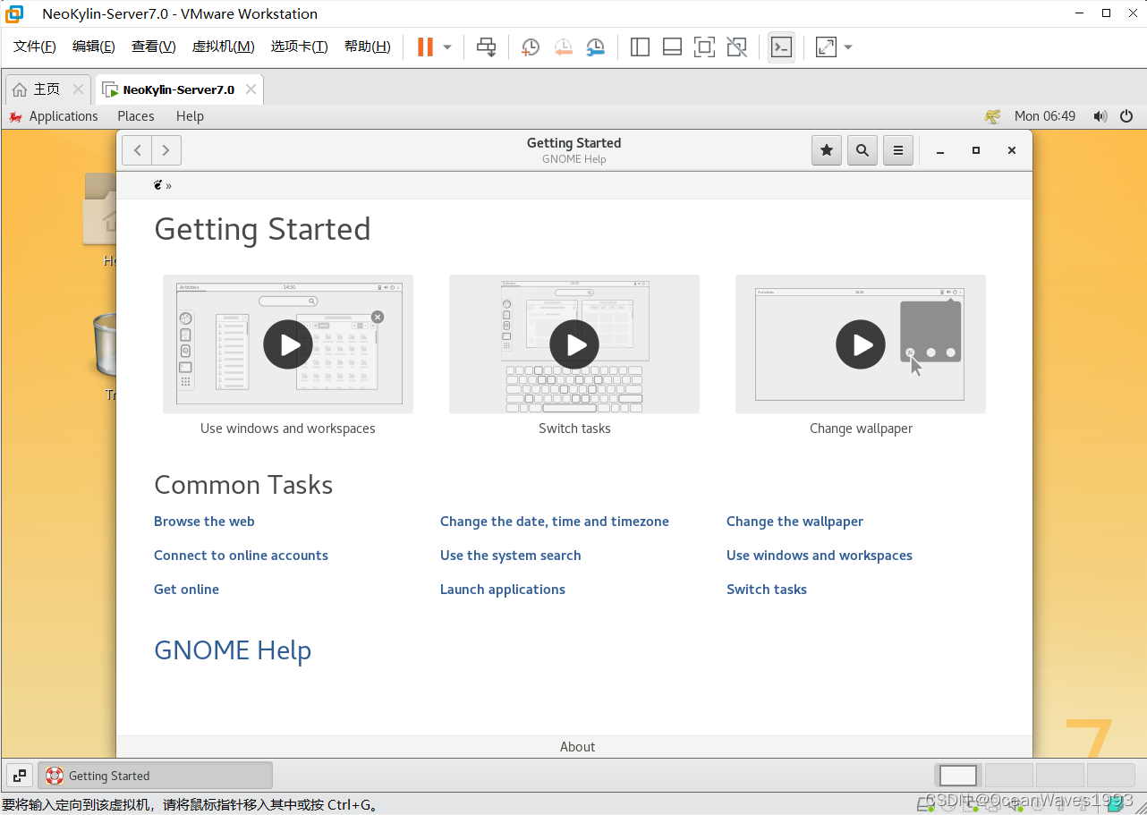Click the GNOME foot breadcrumb icon
1147x815 pixels.
(x=158, y=185)
